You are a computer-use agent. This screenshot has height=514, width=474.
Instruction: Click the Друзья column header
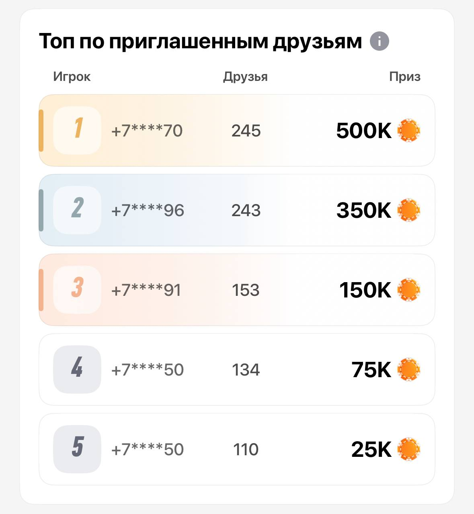click(245, 76)
